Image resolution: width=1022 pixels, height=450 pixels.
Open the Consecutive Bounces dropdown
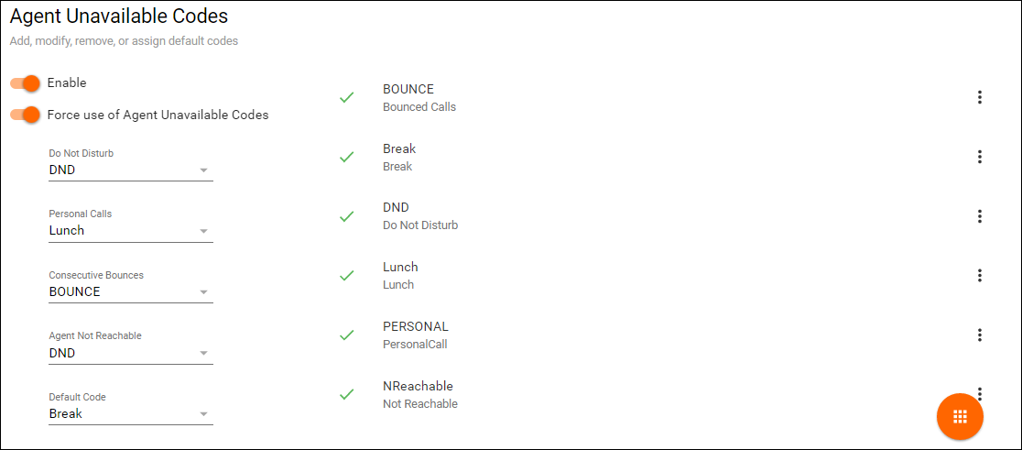click(130, 292)
